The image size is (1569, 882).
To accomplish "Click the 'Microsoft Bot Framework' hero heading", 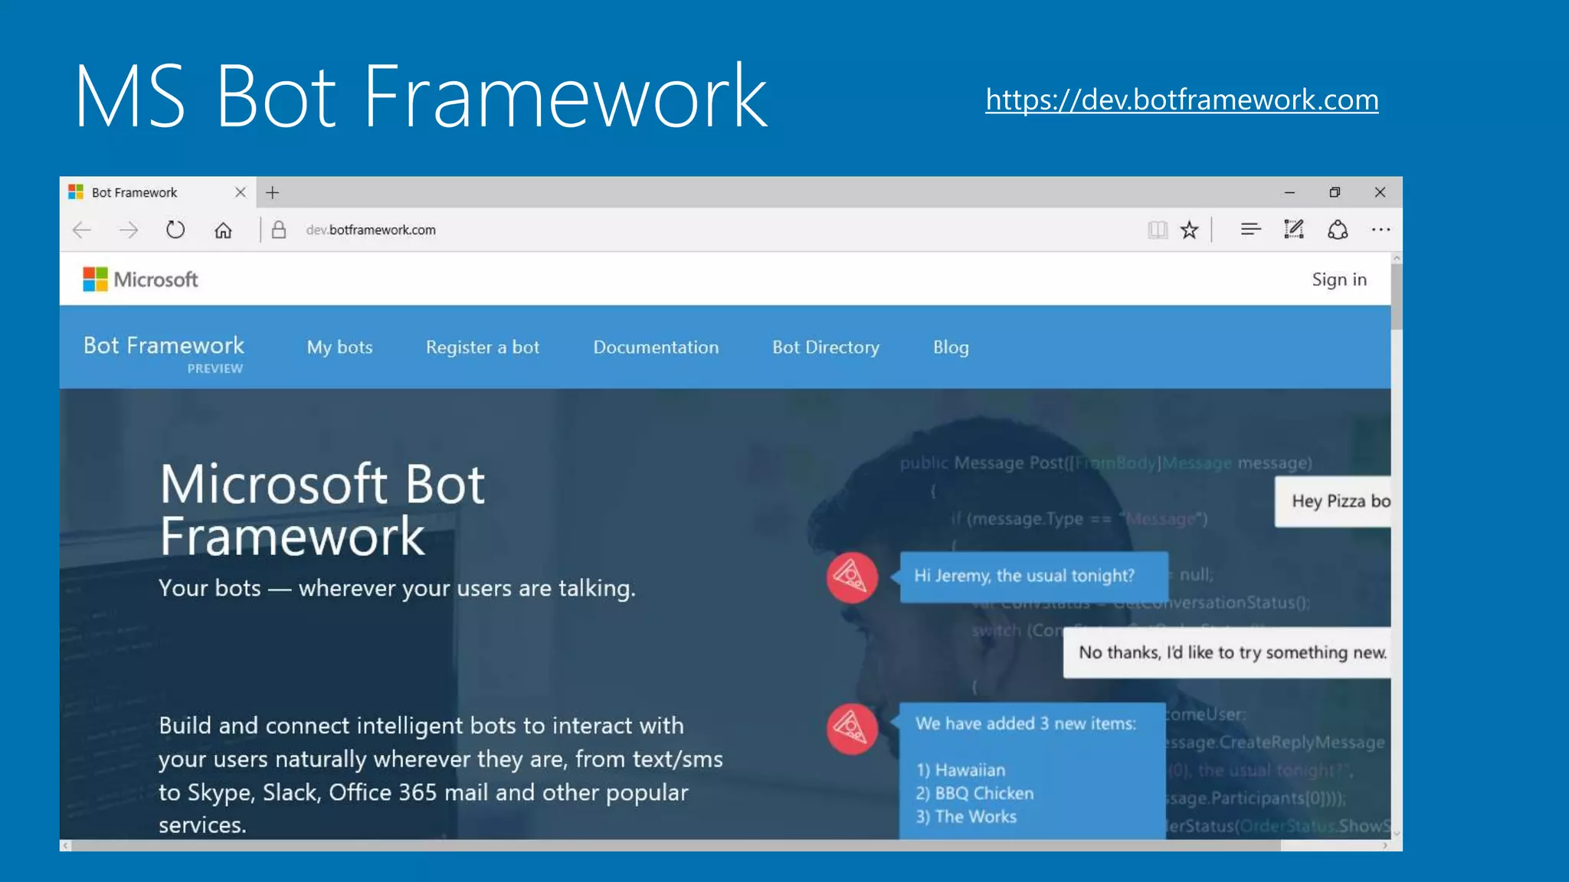I will point(323,510).
